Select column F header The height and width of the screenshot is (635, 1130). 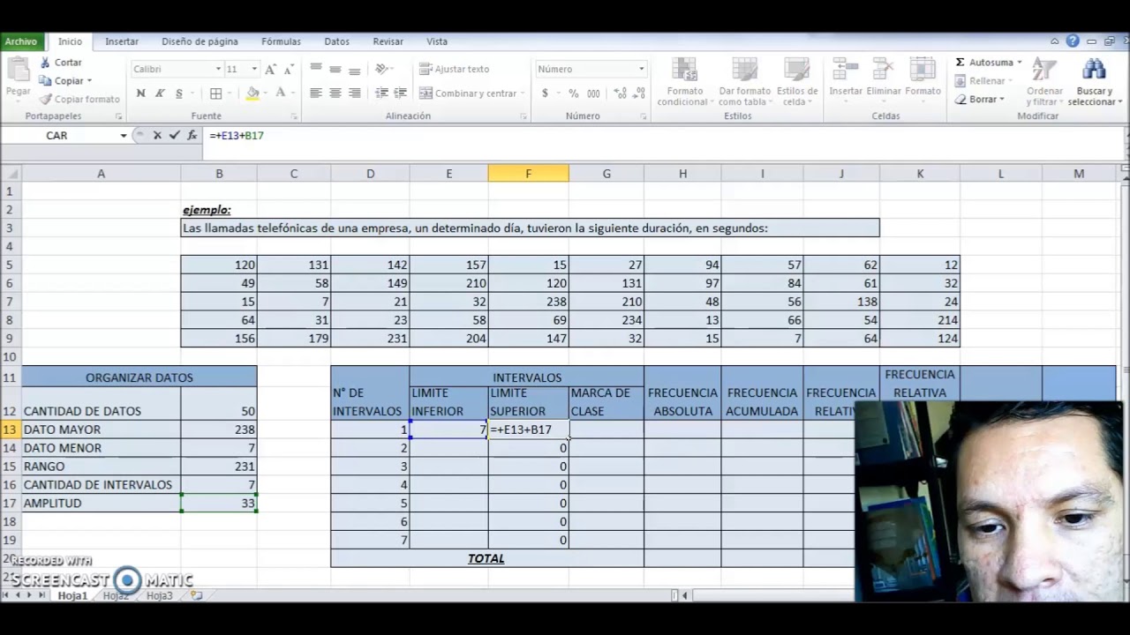(528, 174)
